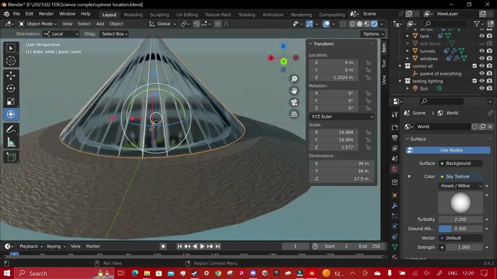The width and height of the screenshot is (497, 279).
Task: Open the Render menu
Action: pyautogui.click(x=46, y=14)
